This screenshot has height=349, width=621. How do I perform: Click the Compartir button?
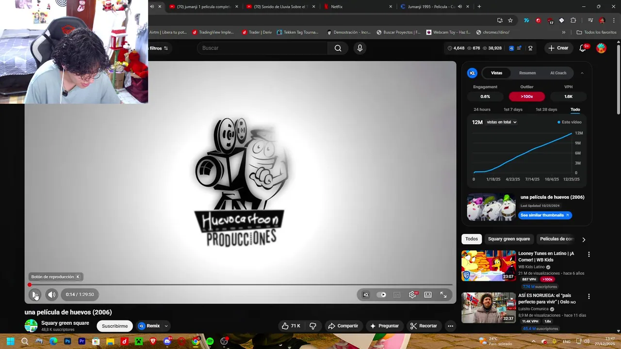click(x=343, y=326)
